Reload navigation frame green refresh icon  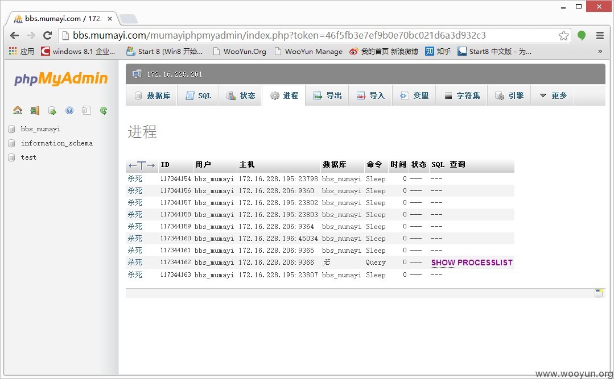104,111
